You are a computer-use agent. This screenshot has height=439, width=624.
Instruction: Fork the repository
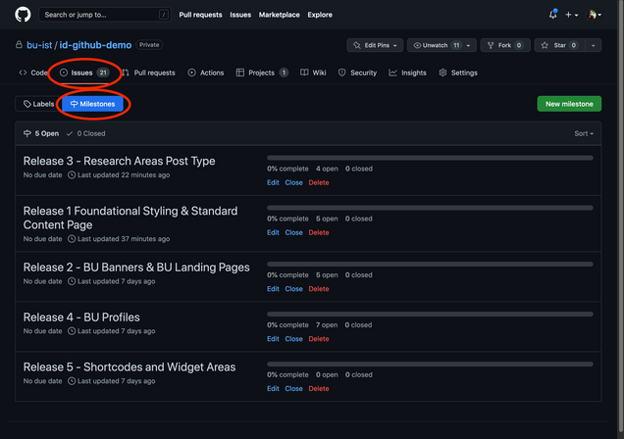click(x=499, y=45)
